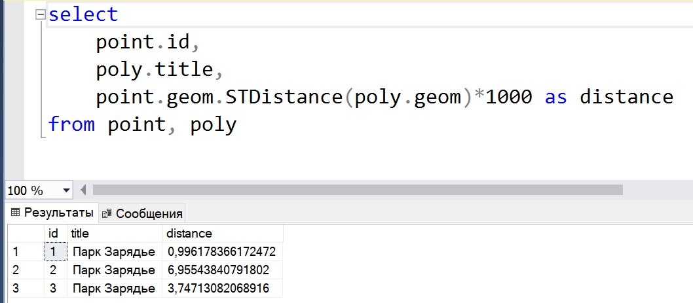Screen dimensions: 693x303
Task: Click the grid icon on Результаты tab
Action: [16, 213]
